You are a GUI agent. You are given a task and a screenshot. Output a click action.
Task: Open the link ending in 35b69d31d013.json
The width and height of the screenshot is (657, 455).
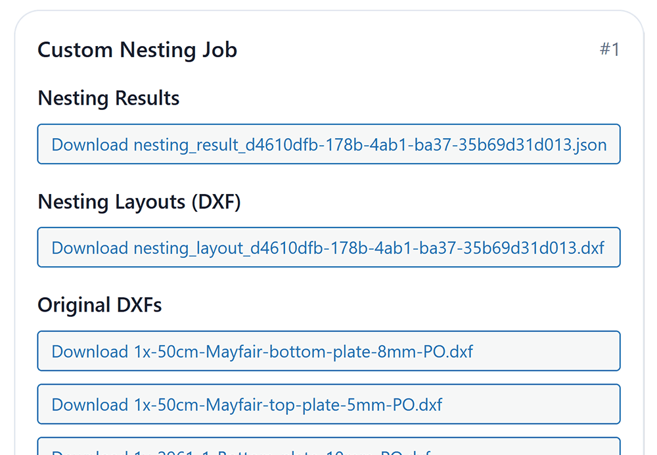click(328, 145)
